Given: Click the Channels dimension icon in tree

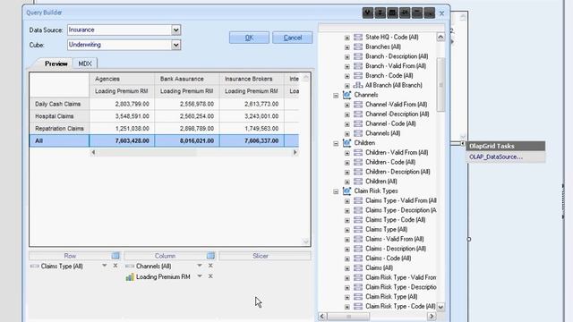Looking at the screenshot, I should pyautogui.click(x=346, y=95).
